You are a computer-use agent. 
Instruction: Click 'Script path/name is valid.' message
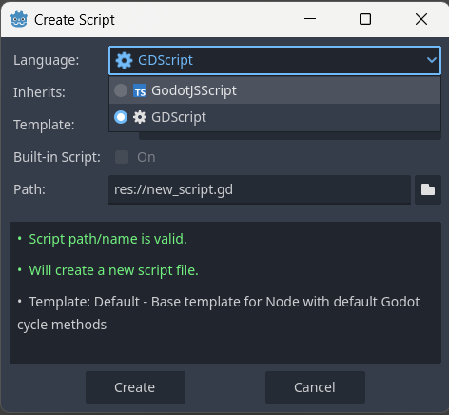coord(107,239)
